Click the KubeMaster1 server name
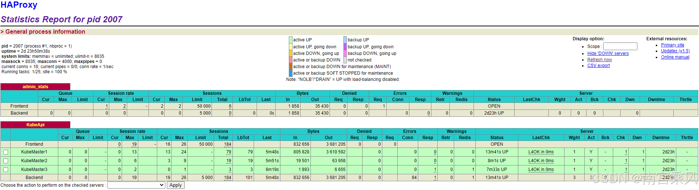The width and height of the screenshot is (699, 190). coord(34,152)
